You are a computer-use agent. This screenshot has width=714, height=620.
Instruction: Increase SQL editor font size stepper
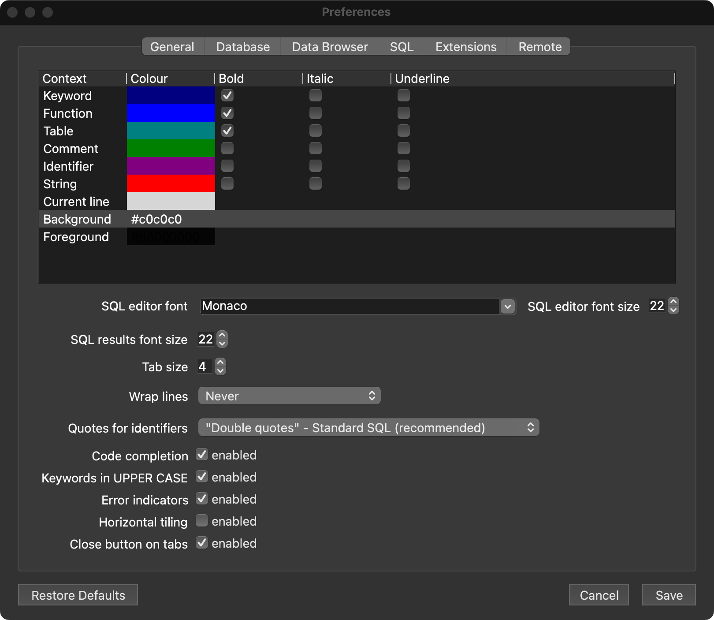tap(673, 302)
